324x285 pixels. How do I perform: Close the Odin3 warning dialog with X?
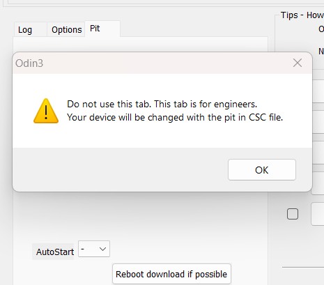point(298,63)
